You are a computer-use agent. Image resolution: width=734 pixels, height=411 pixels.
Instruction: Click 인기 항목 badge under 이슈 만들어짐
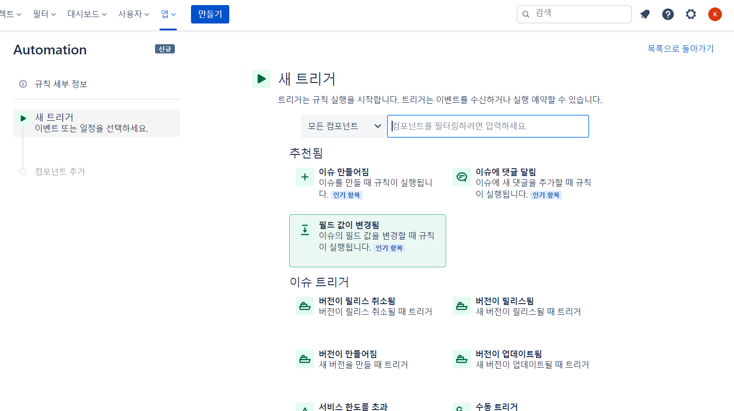[346, 195]
